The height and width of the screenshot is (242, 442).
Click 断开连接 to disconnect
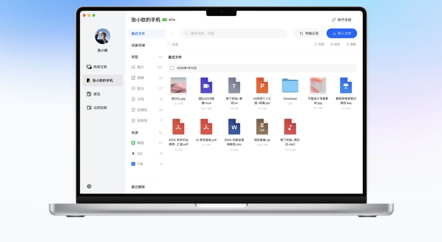coord(342,20)
